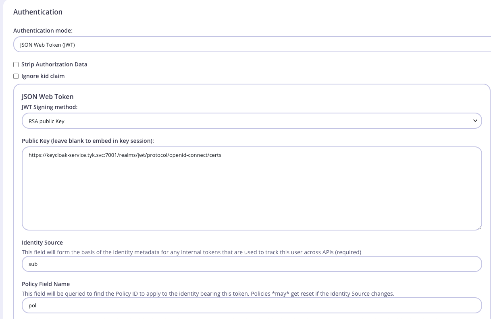This screenshot has height=319, width=491.
Task: Click the JSON Web Token section heading
Action: click(48, 97)
